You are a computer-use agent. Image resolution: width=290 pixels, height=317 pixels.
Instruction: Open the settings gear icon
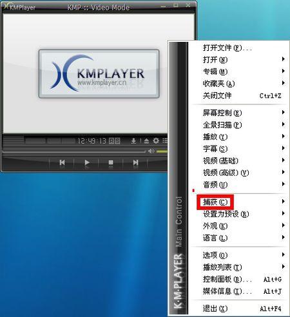[156, 140]
